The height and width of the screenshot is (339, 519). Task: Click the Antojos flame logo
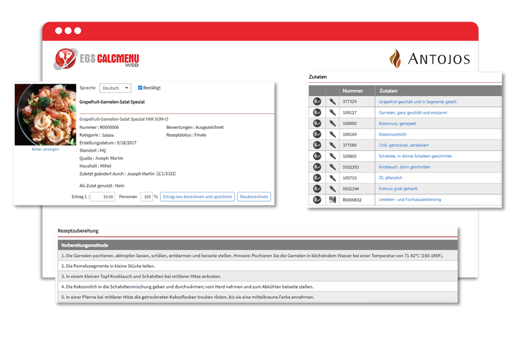[x=395, y=59]
